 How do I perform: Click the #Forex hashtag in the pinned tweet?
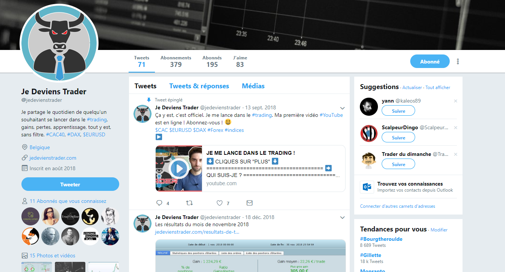click(x=215, y=130)
